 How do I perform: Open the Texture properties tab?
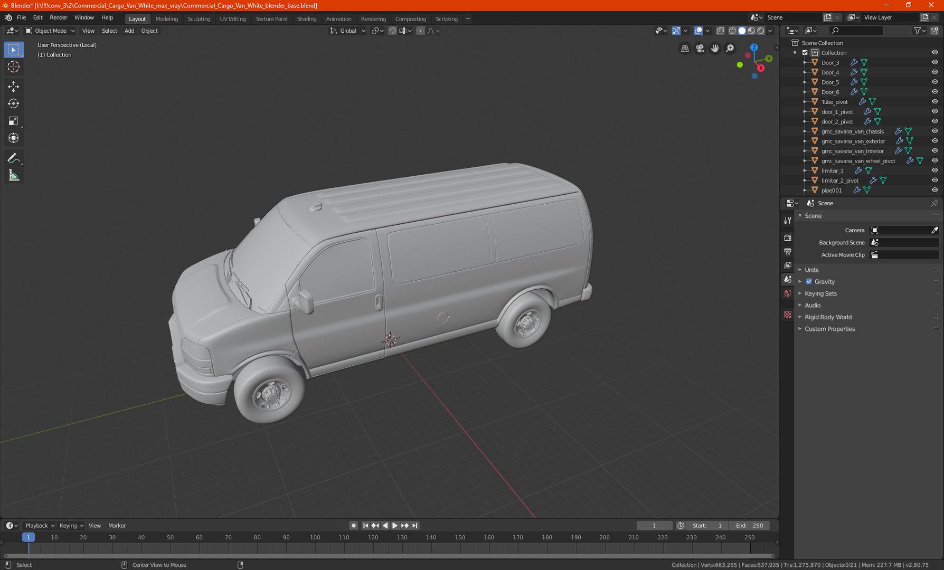tap(788, 315)
